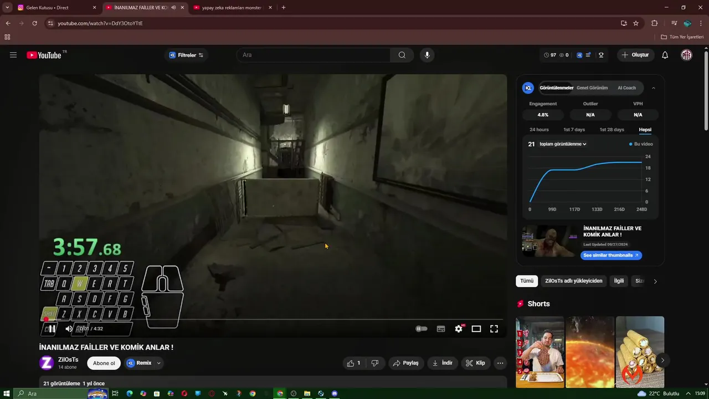Open the vidIQ list icon in header

pos(588,55)
